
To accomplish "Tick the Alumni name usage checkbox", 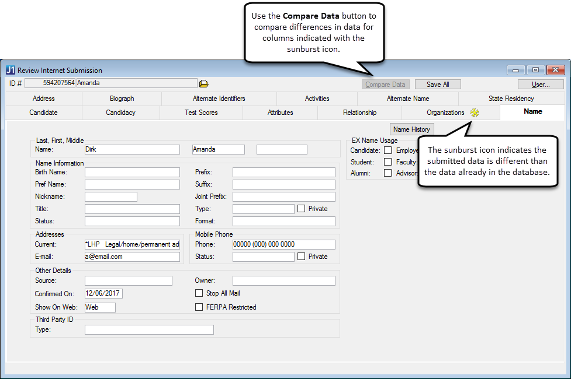I will coord(387,173).
